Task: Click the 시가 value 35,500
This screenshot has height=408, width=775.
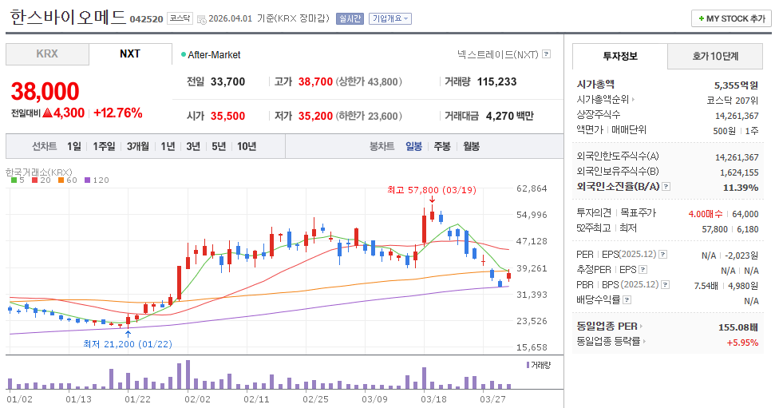Action: [x=227, y=116]
